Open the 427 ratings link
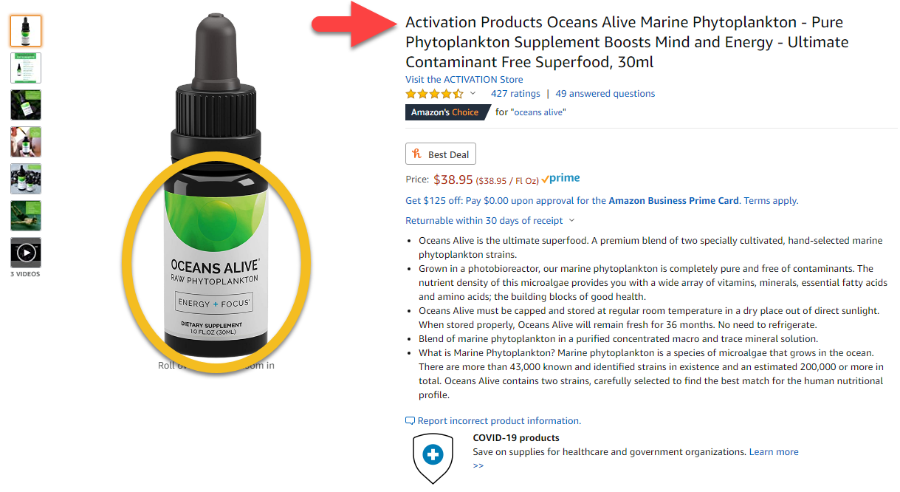The image size is (900, 492). [515, 94]
